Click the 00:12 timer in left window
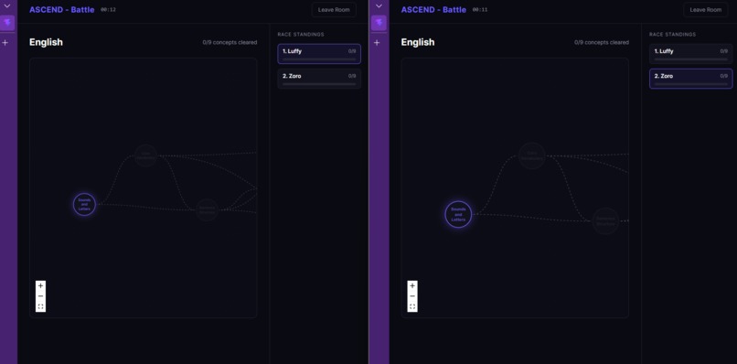Viewport: 737px width, 364px height. (x=108, y=10)
